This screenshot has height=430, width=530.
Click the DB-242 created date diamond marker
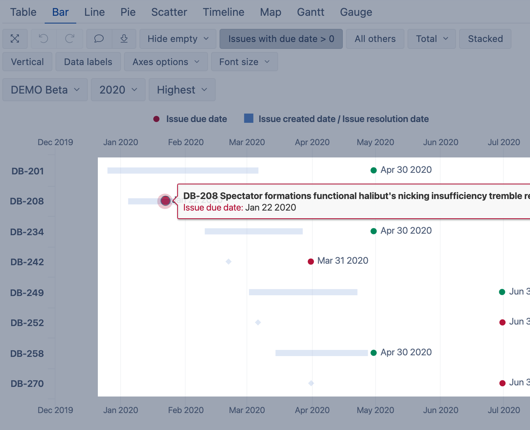[228, 262]
